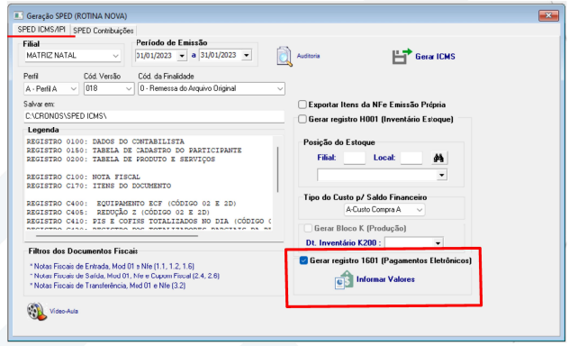Click the window title bar application icon
This screenshot has height=346, width=578.
click(18, 16)
